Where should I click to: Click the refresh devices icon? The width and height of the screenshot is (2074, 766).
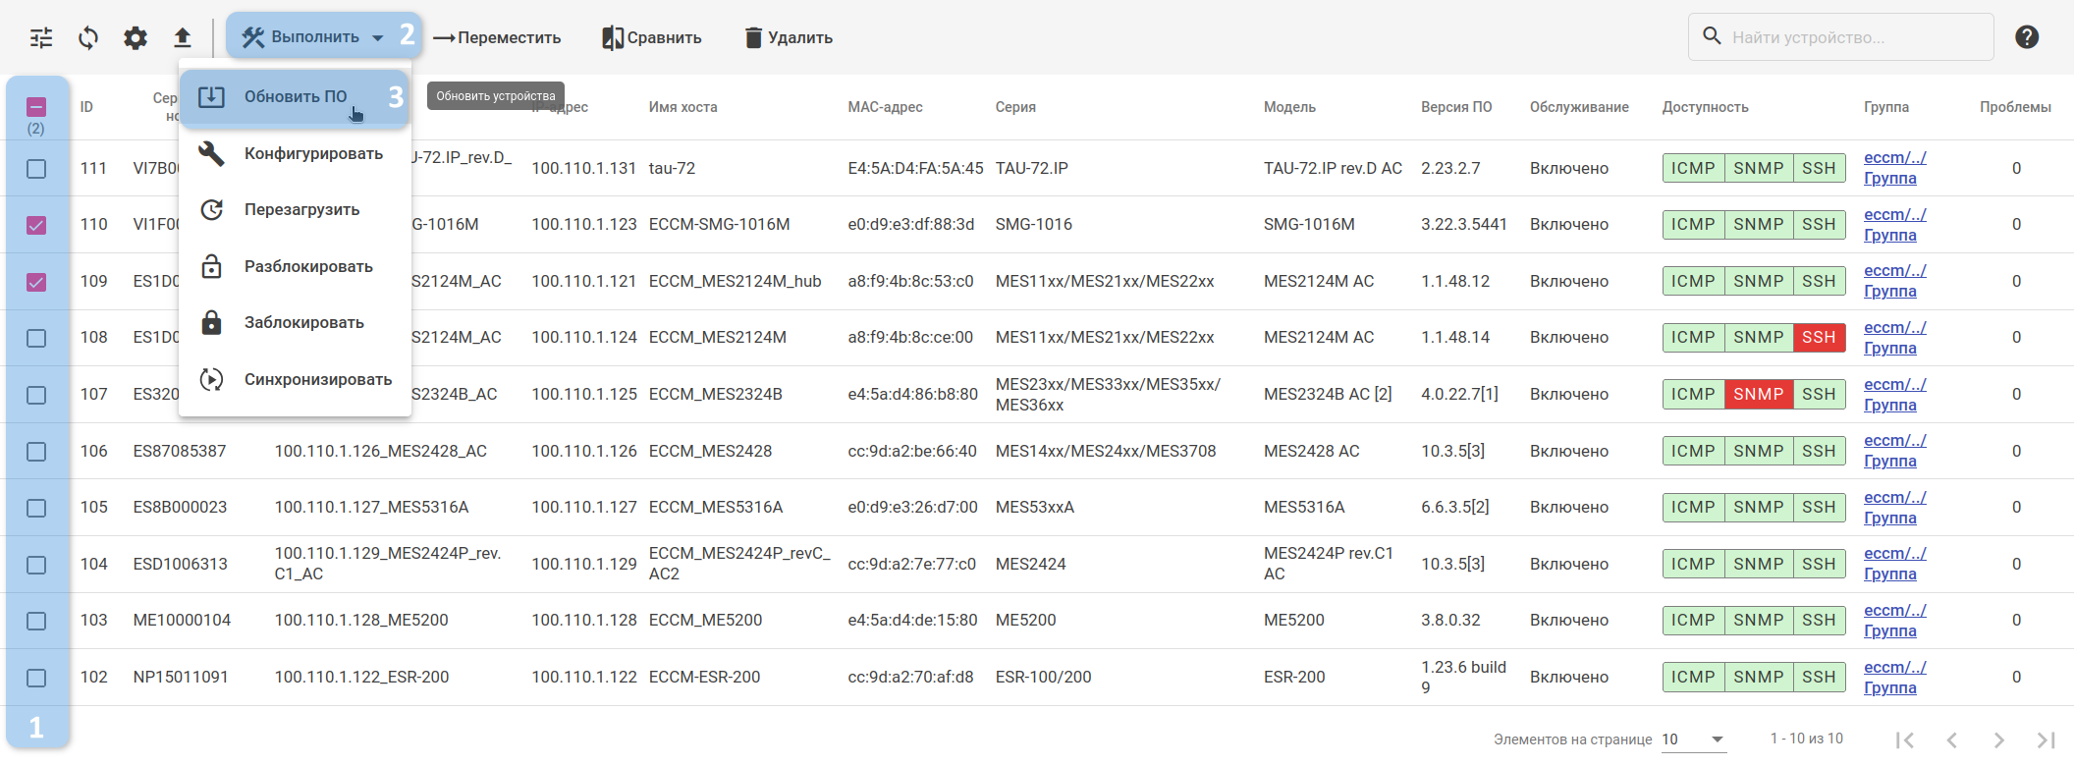[x=88, y=38]
